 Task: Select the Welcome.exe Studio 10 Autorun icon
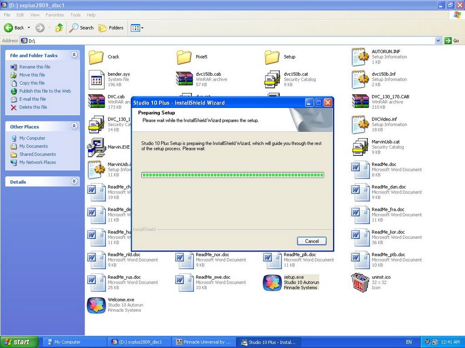[x=96, y=305]
